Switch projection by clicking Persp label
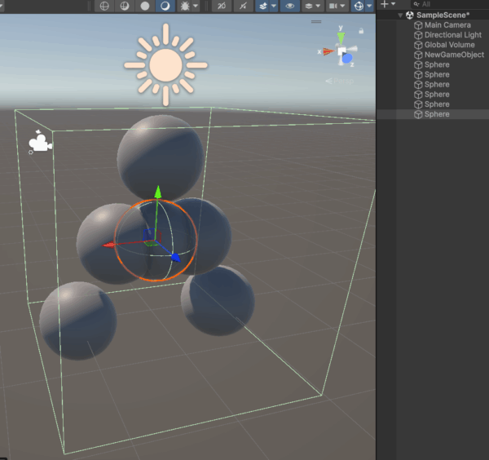Image resolution: width=489 pixels, height=460 pixels. coord(341,81)
